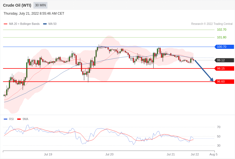
Task: Click the black 99.12 current price tag
Action: pos(224,60)
